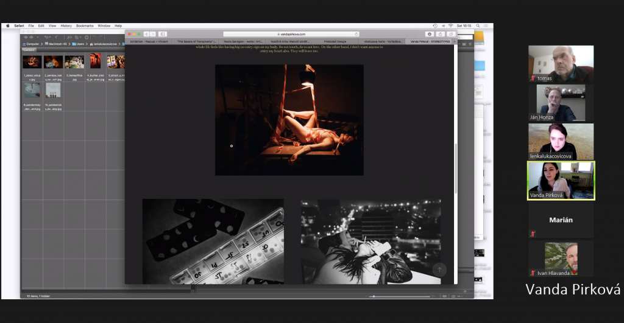624x323 pixels.
Task: Toggle the Safari sidebar button
Action: click(163, 34)
